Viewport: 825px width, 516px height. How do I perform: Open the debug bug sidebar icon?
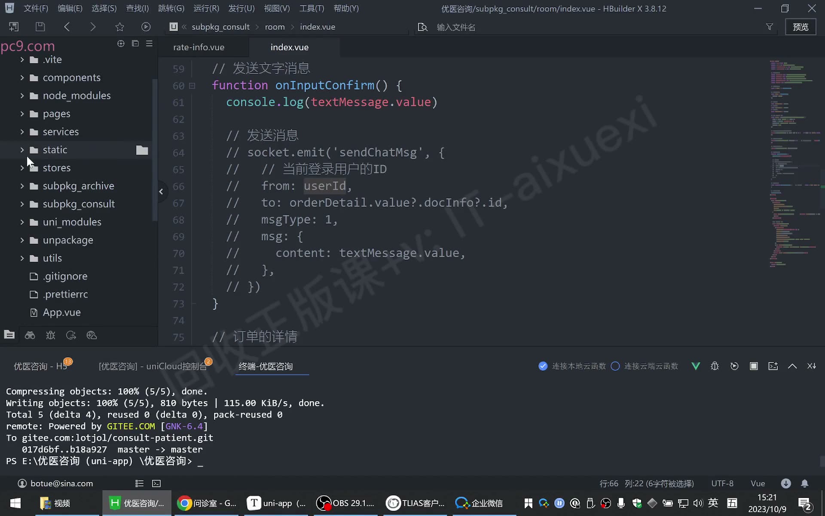(51, 335)
